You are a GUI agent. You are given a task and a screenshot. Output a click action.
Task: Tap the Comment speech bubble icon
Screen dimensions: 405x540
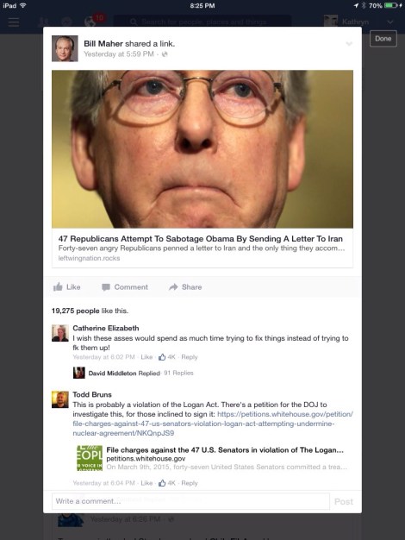[x=106, y=287]
